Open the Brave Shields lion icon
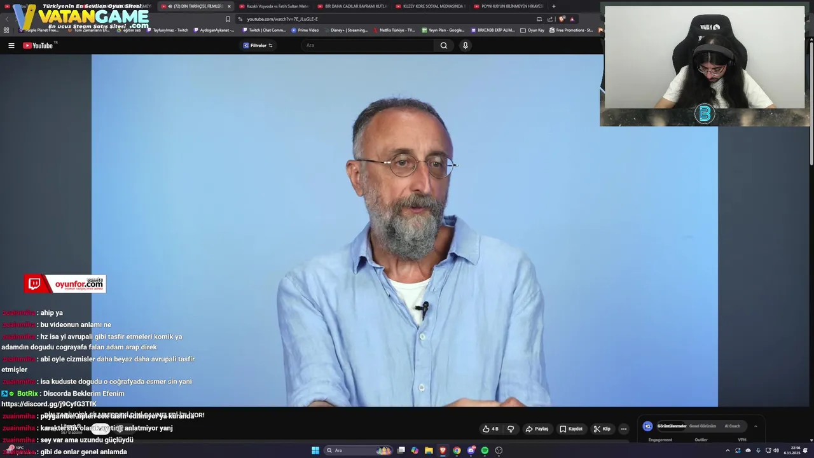 tap(562, 19)
